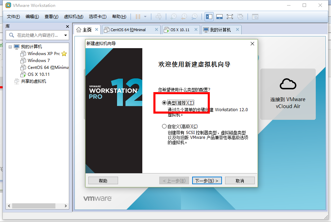Open the 选项卡(T) menu
Screen dimensions: 331x222
pyautogui.click(x=98, y=17)
